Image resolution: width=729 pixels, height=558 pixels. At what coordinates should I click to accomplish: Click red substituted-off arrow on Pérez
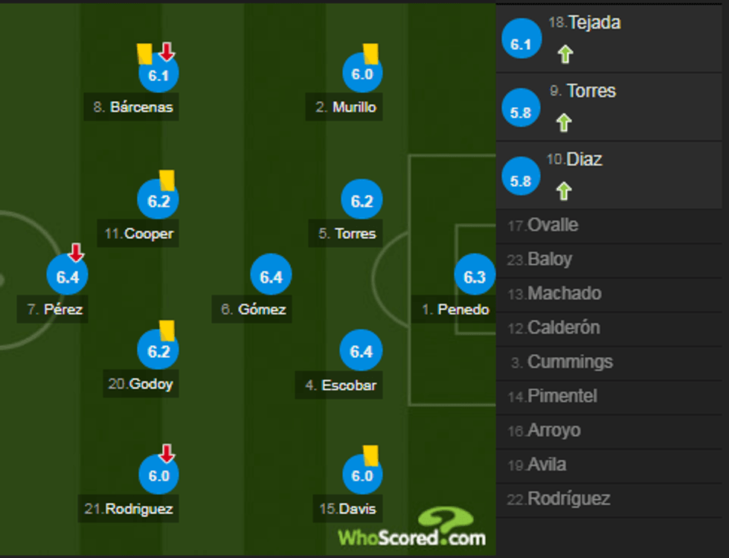click(76, 252)
